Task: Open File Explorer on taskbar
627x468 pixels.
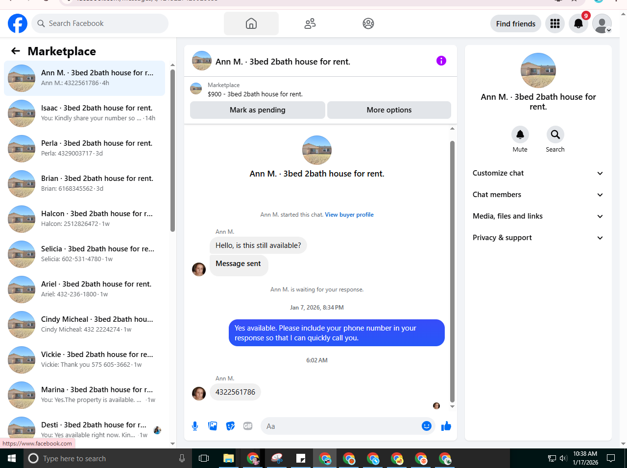Action: click(x=228, y=458)
